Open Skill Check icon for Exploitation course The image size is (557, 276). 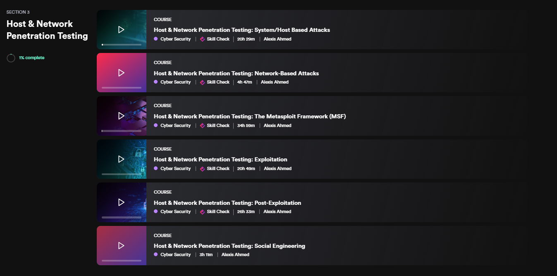202,169
